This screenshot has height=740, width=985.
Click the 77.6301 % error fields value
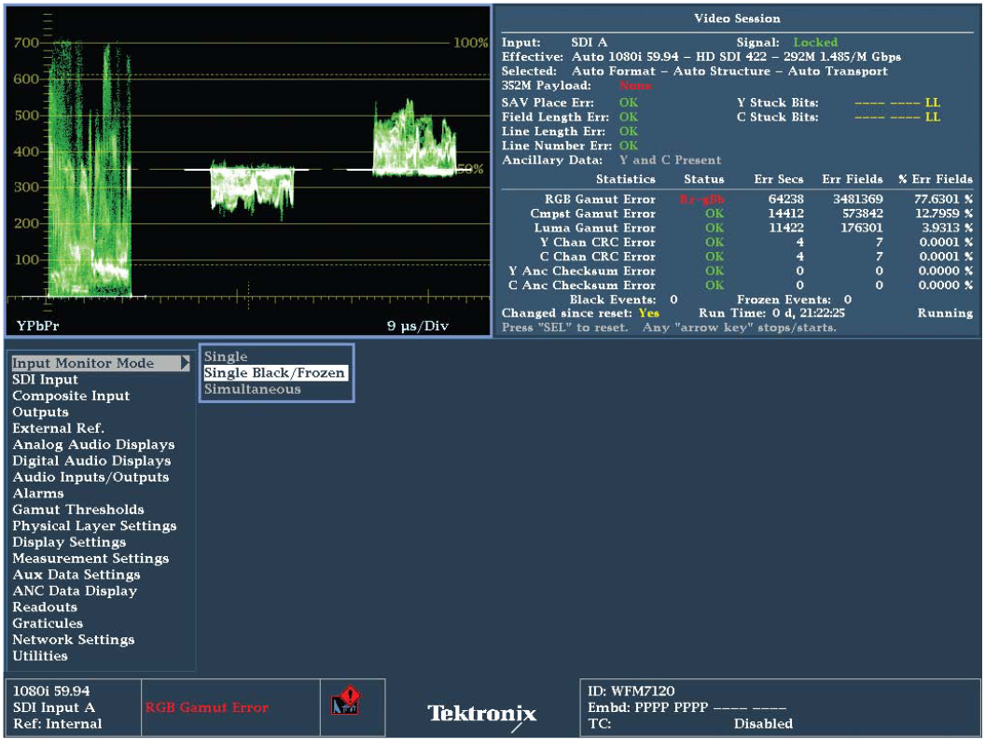(943, 200)
